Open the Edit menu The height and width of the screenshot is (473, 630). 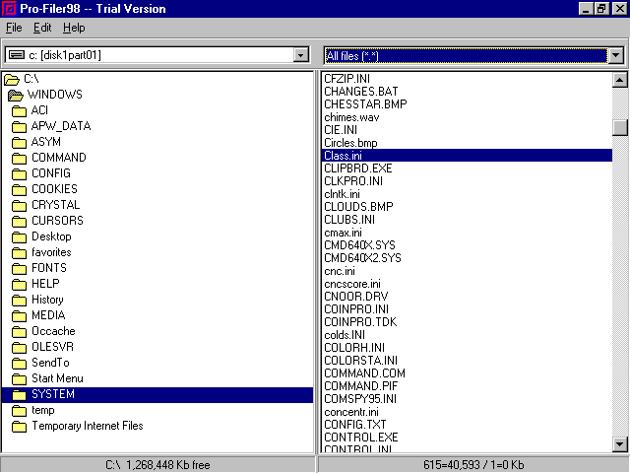tap(42, 28)
